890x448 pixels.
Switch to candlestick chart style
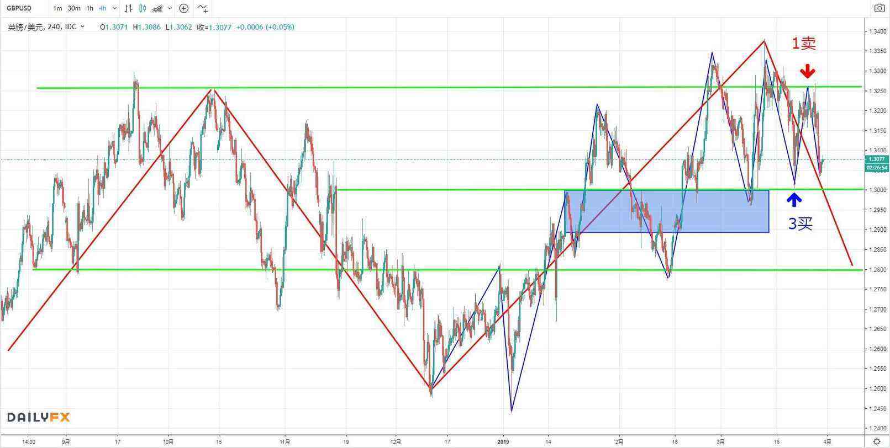[143, 8]
